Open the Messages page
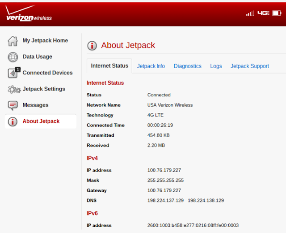 (36, 105)
